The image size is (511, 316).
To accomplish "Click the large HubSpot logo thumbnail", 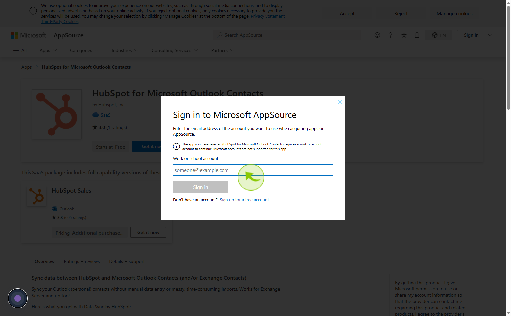I will point(57,114).
